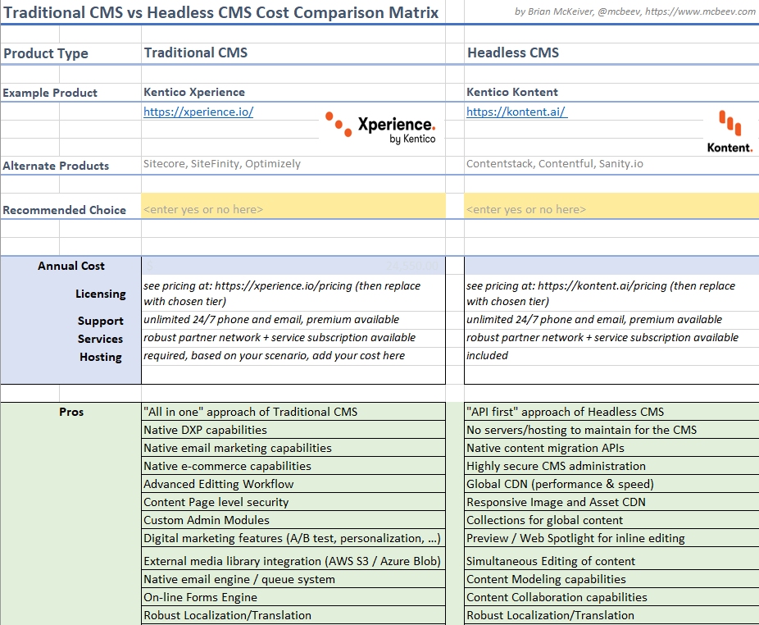Viewport: 759px width, 625px height.
Task: Select 'Advanced Editting Workflow' cell
Action: pyautogui.click(x=293, y=484)
